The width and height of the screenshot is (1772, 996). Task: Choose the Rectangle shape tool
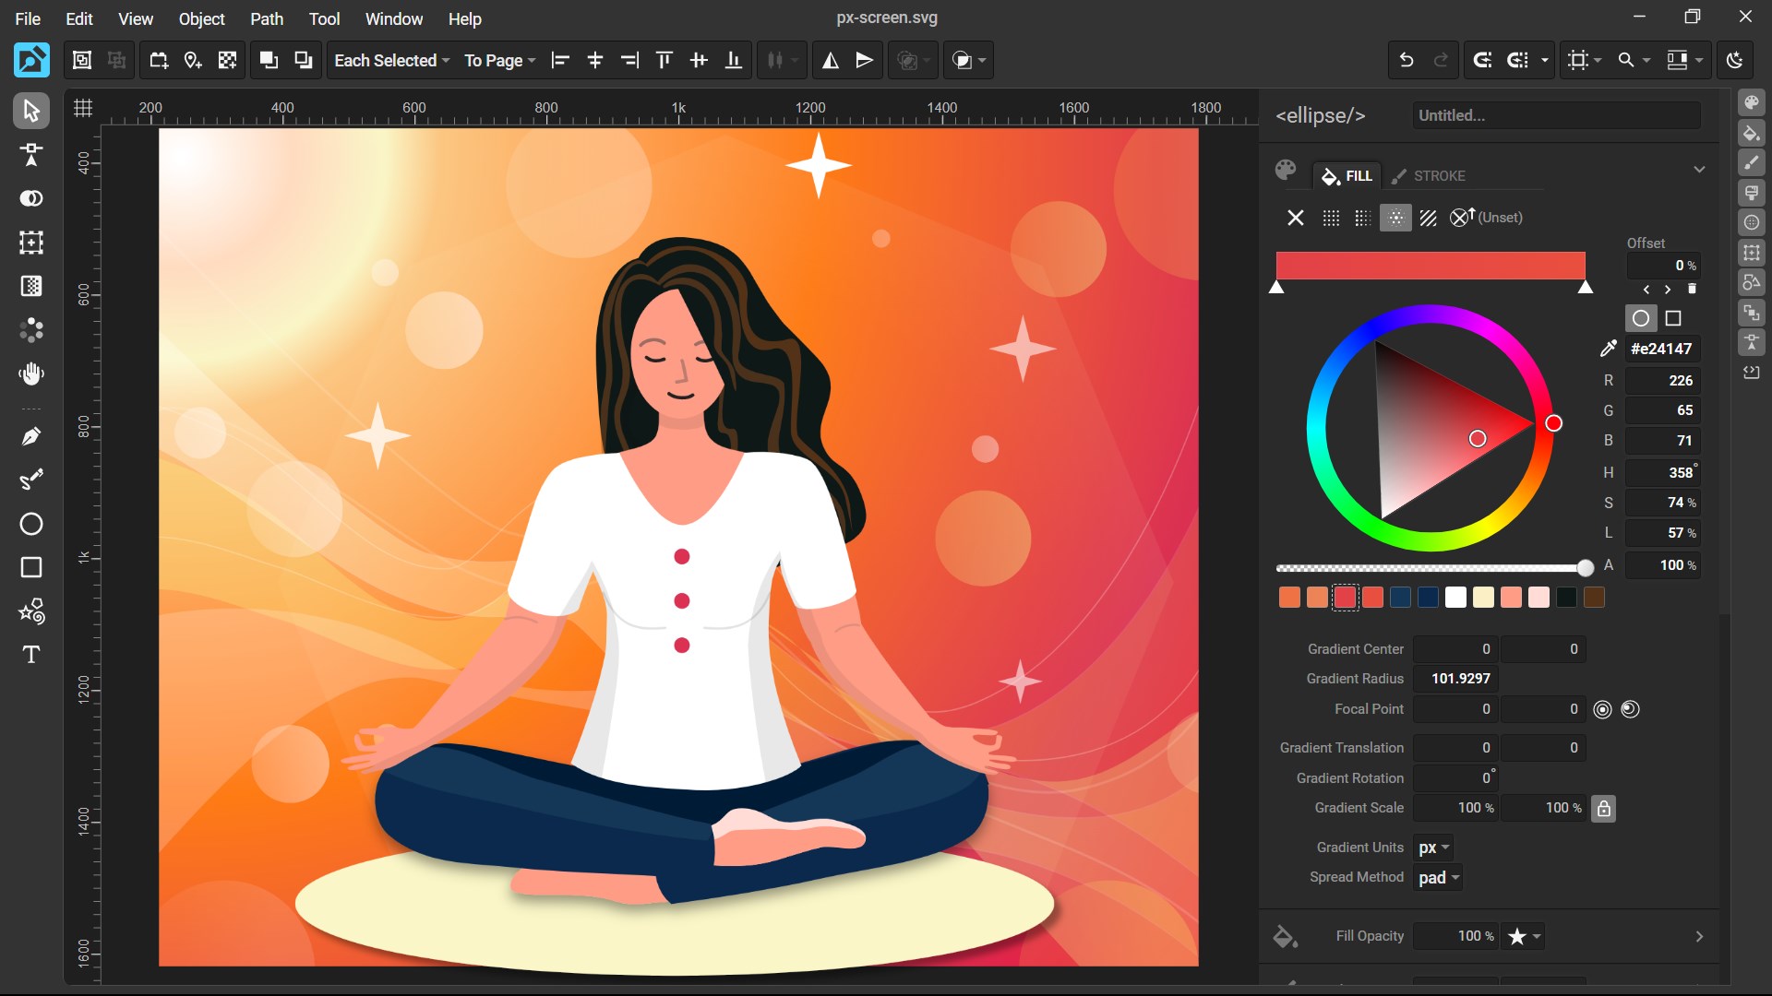point(30,567)
